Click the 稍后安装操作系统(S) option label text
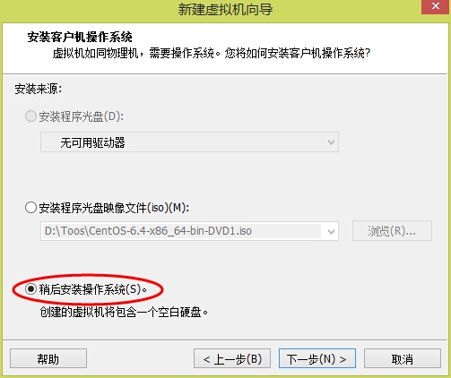 click(93, 289)
